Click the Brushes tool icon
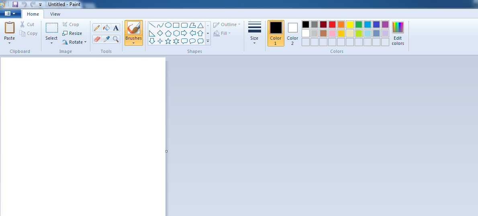 133,28
